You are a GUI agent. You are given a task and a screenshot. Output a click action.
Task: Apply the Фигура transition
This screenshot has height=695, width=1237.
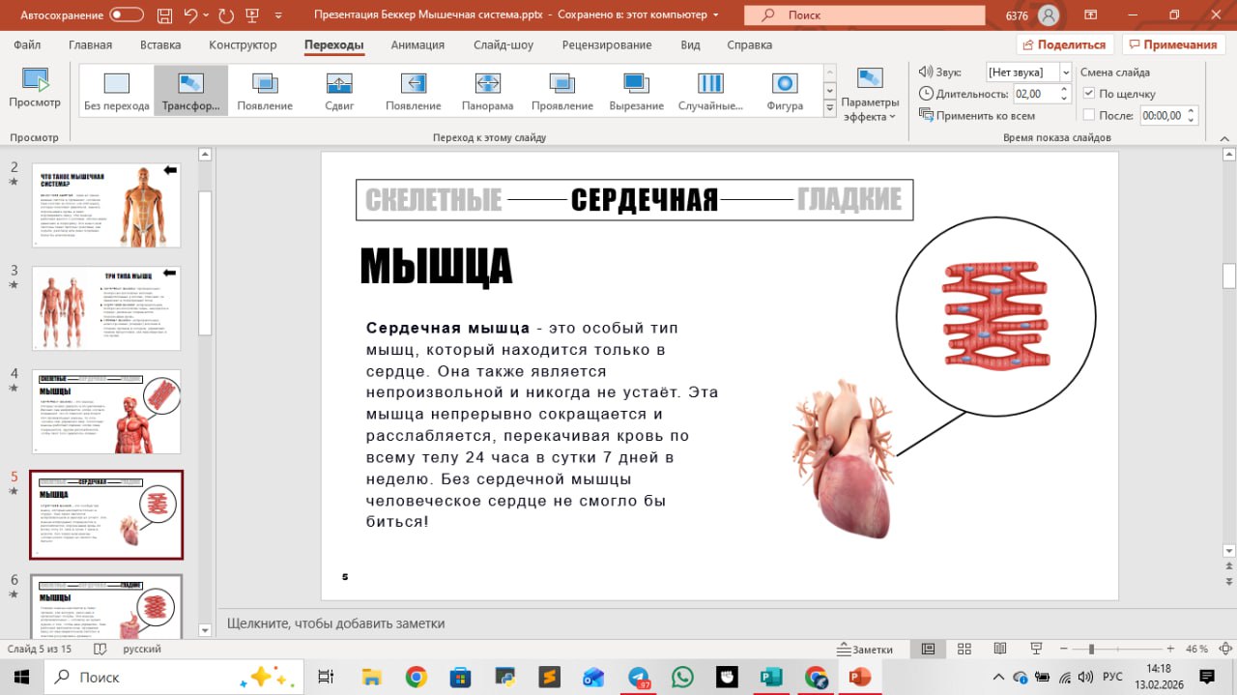(785, 91)
